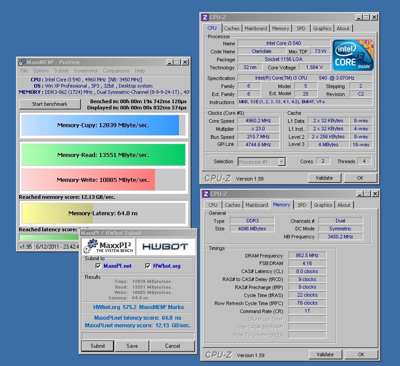Click OK in upper CPU-Z window
This screenshot has width=400, height=366.
[x=360, y=178]
